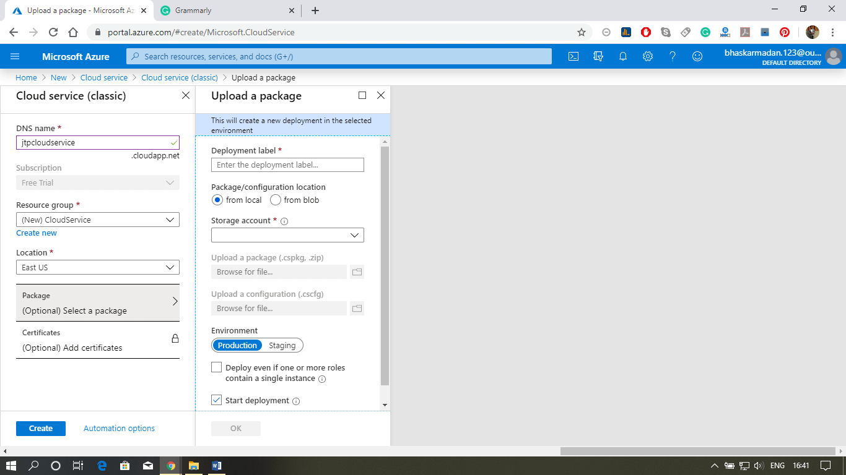This screenshot has height=475, width=846.
Task: Focus the Azure search resources box
Action: tap(339, 56)
